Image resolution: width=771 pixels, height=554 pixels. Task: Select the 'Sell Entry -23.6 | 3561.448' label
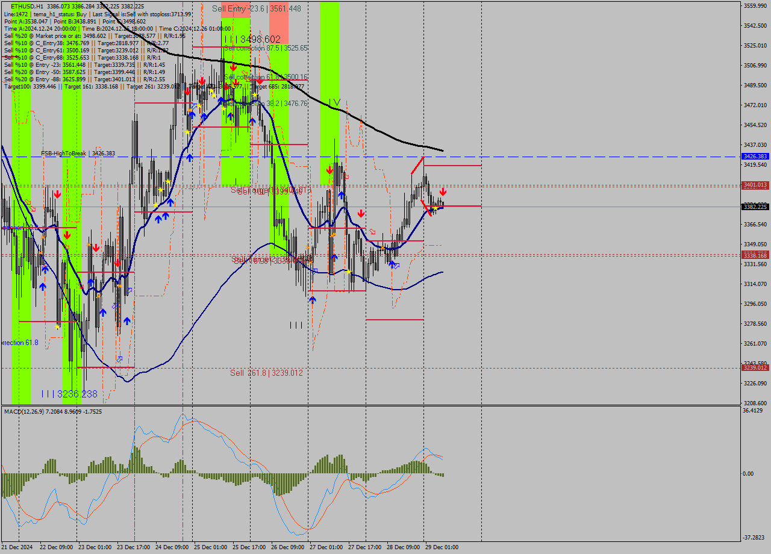pyautogui.click(x=257, y=8)
